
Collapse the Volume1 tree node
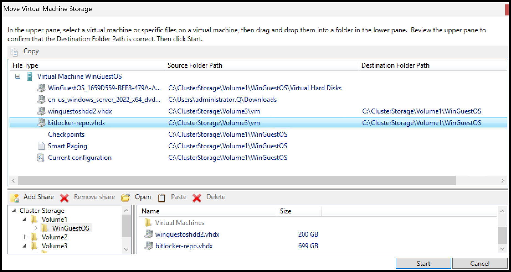(x=25, y=220)
